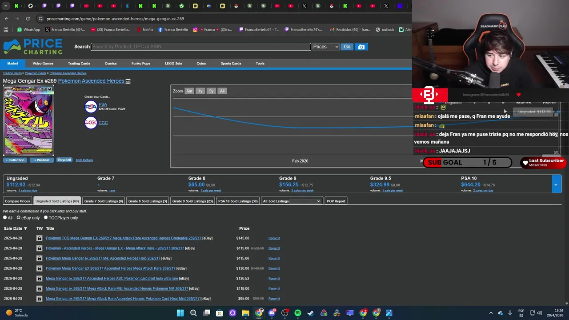Click Ungraded price $112.93
The width and height of the screenshot is (569, 320).
(x=16, y=185)
